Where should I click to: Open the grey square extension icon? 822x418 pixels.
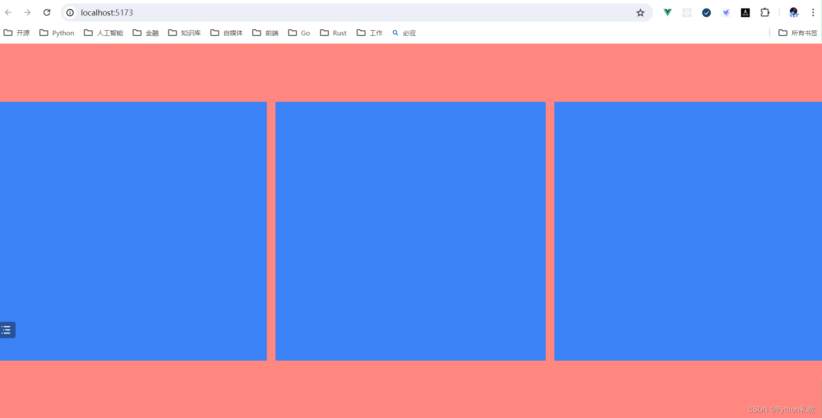(687, 13)
